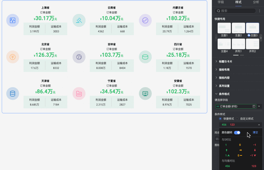Click the second layout page indicator dash
The height and width of the screenshot is (170, 264).
pos(242,55)
